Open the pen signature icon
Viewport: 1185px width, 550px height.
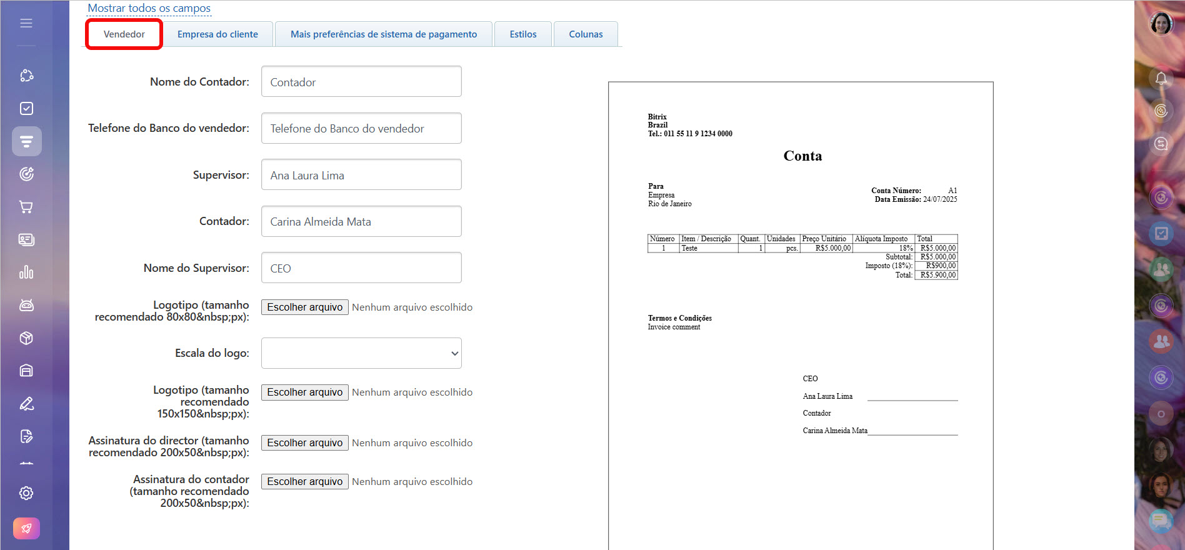[x=26, y=404]
